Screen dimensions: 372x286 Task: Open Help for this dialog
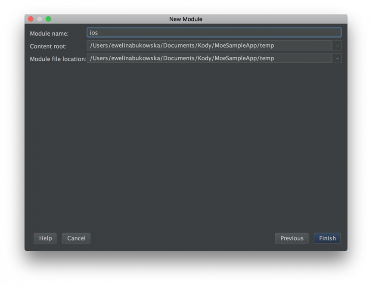pos(45,238)
